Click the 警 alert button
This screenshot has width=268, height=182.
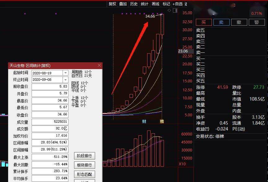(257, 22)
